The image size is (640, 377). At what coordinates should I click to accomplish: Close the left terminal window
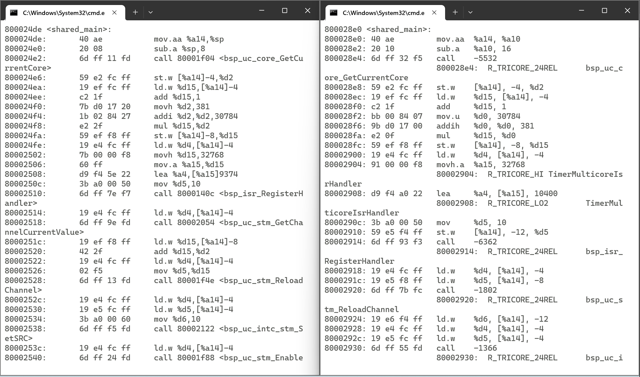click(x=308, y=11)
